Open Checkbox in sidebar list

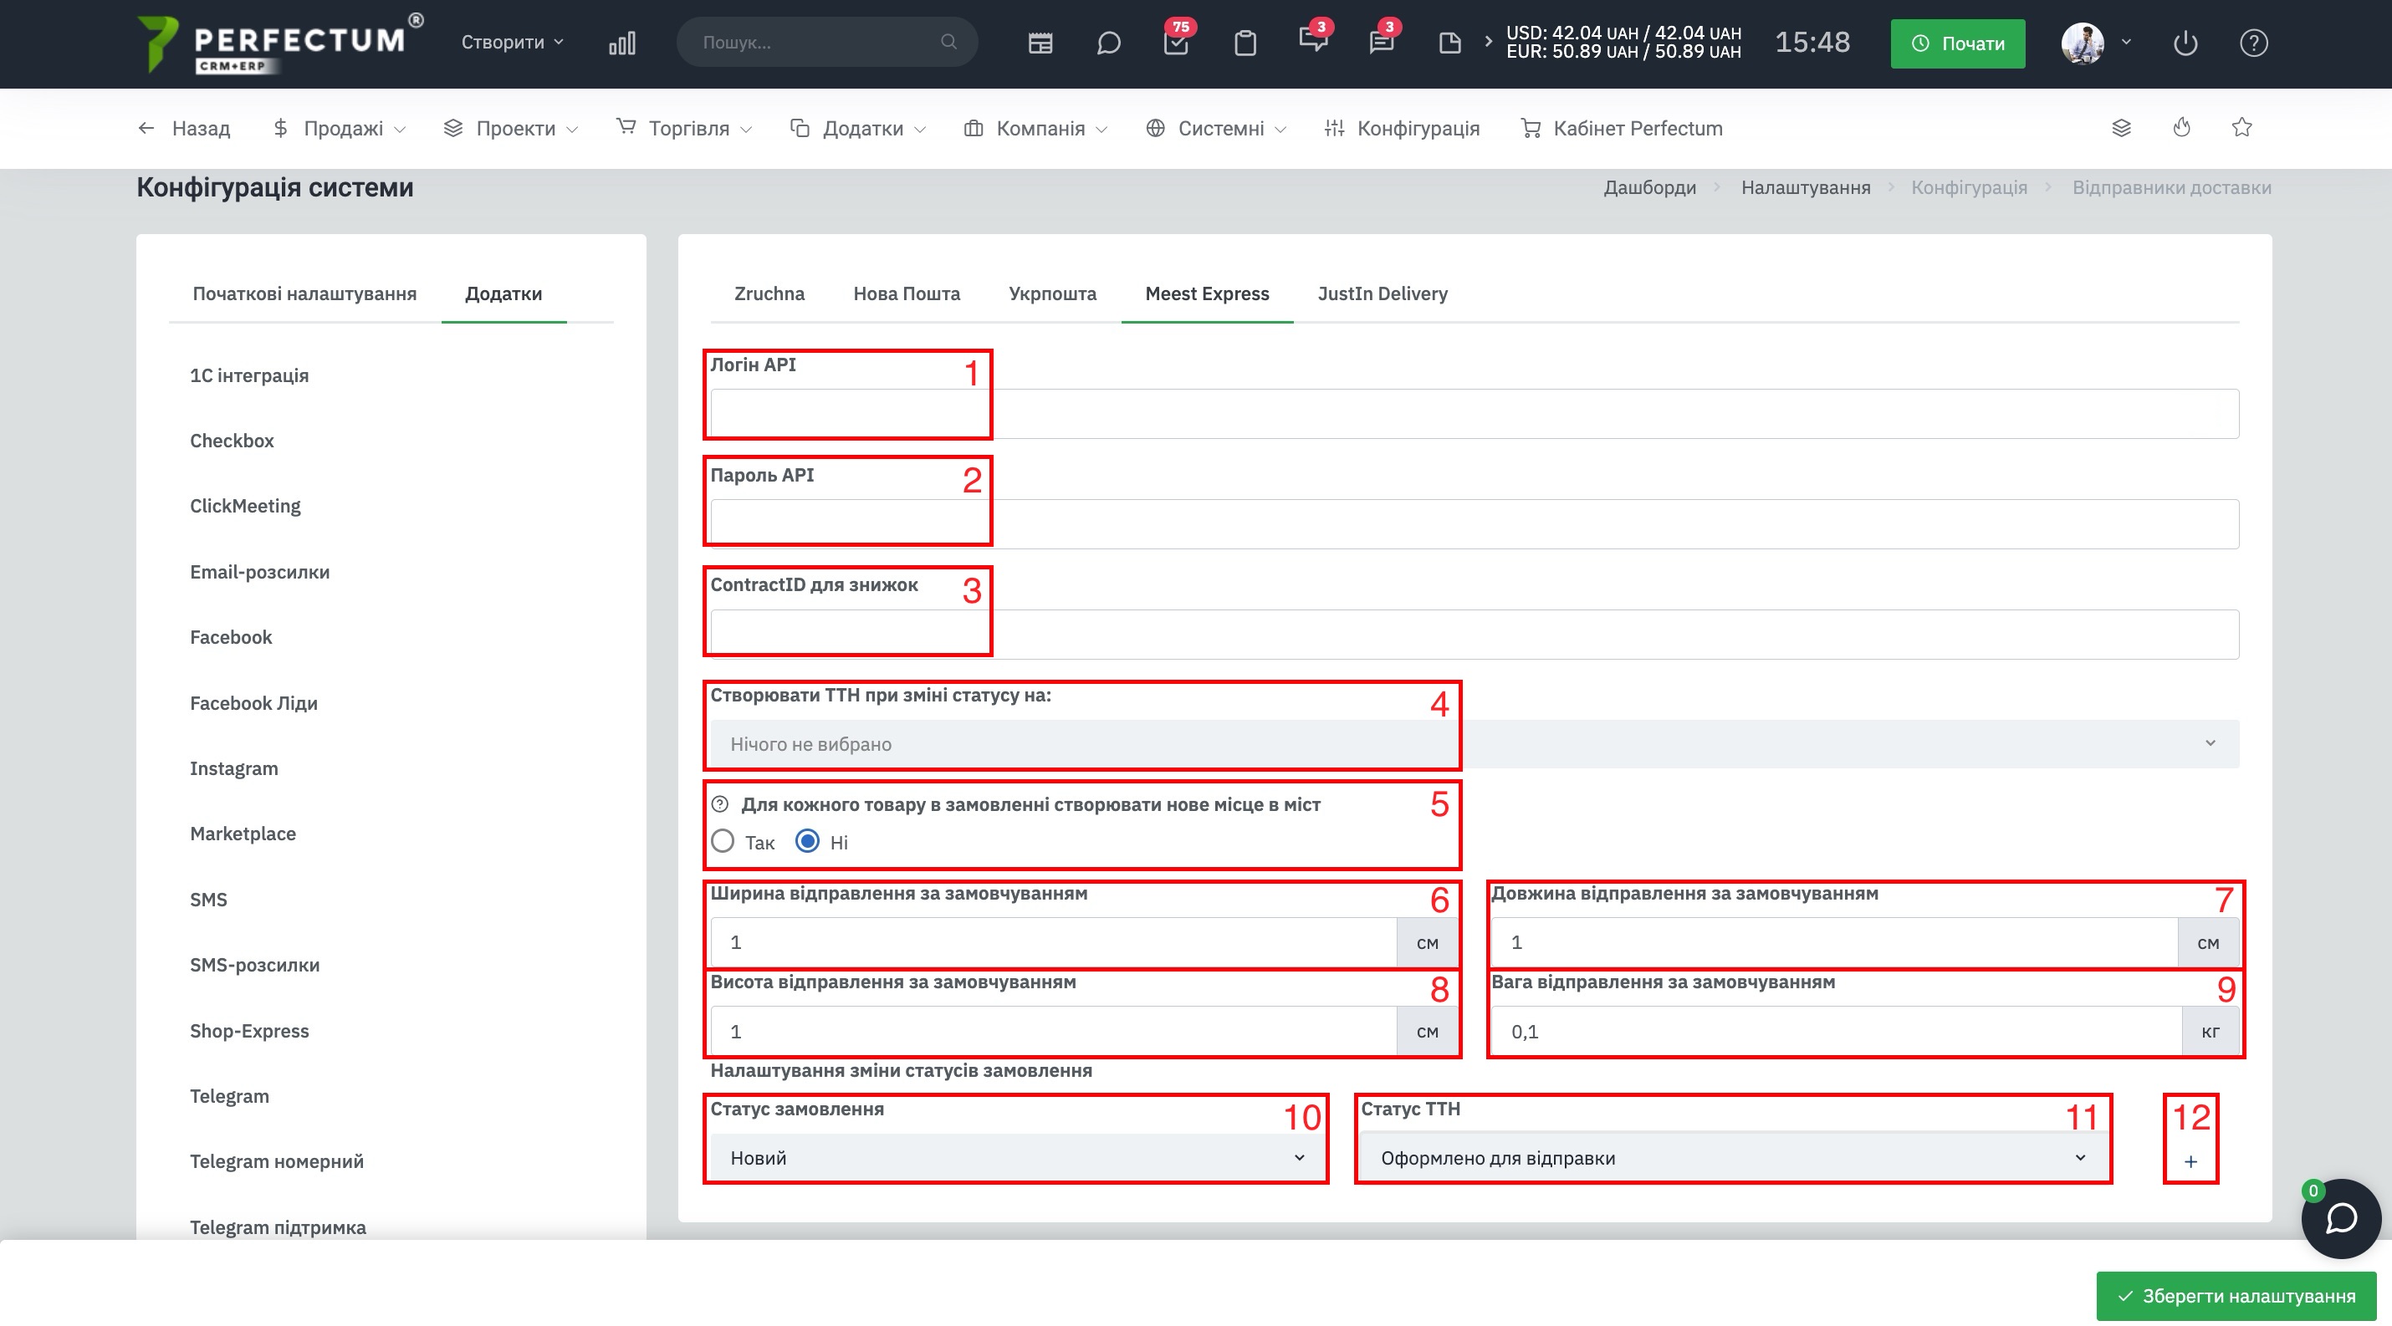[x=233, y=440]
